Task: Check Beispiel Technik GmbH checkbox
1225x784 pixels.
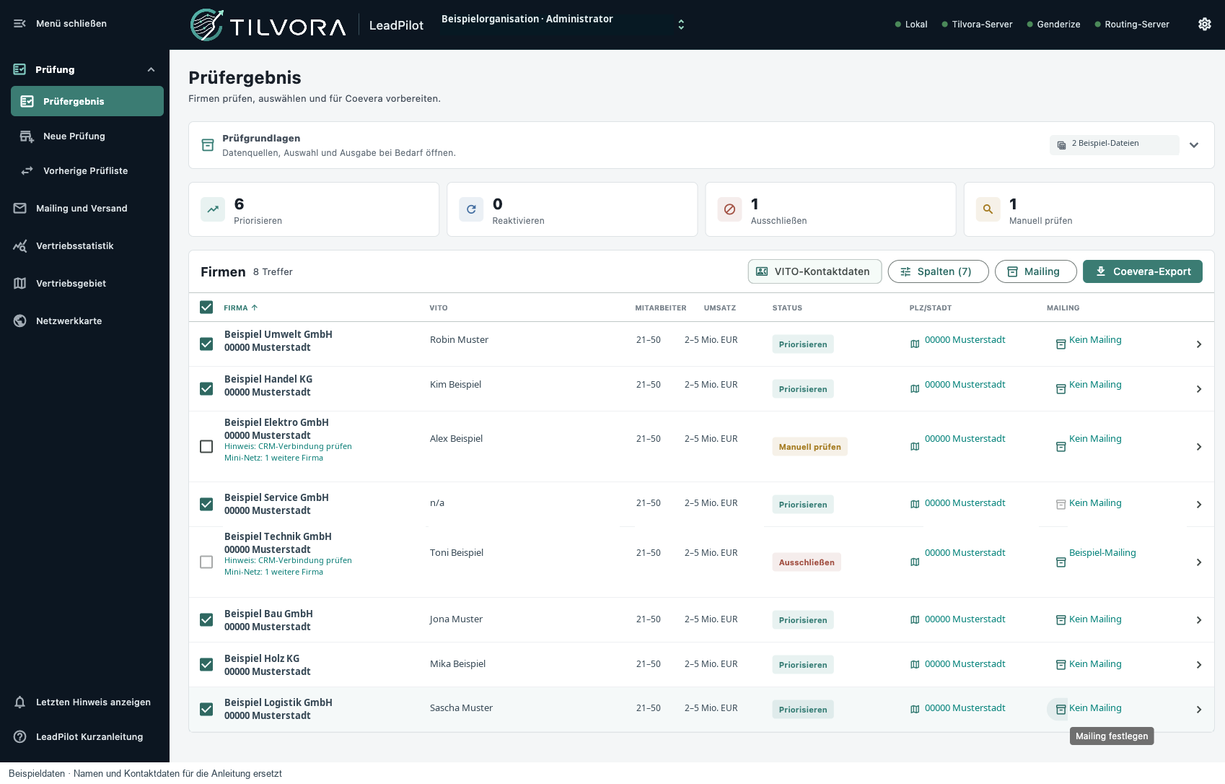Action: (206, 562)
